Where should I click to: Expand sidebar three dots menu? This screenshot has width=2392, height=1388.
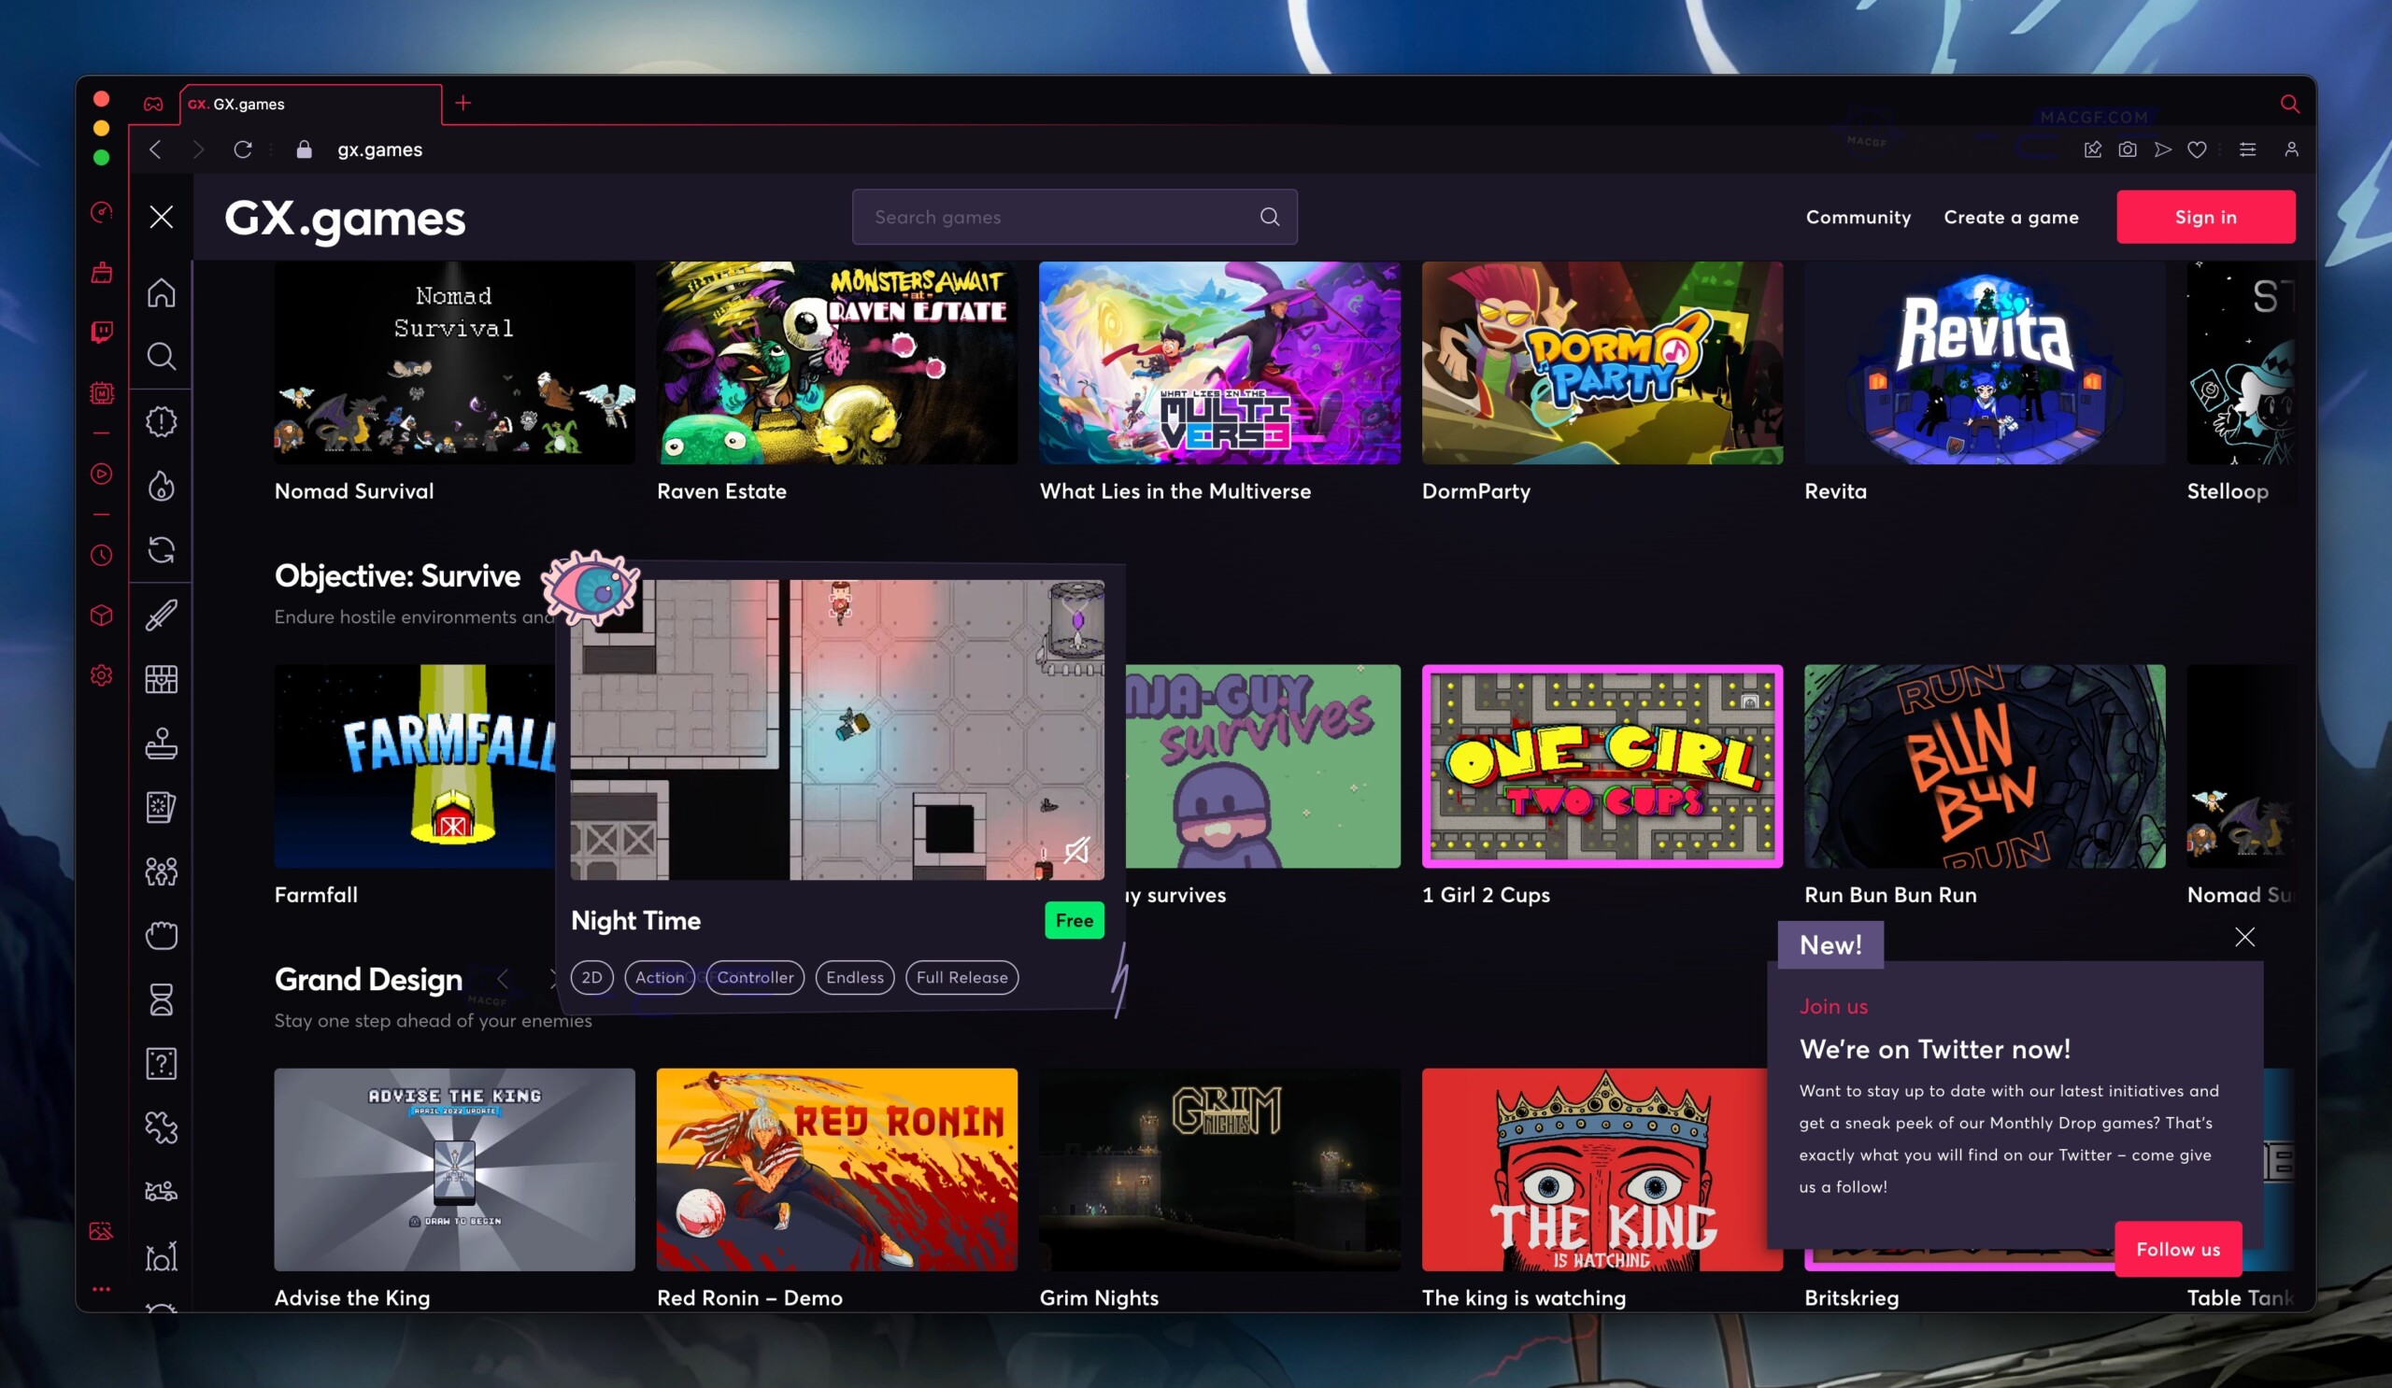(x=102, y=1288)
